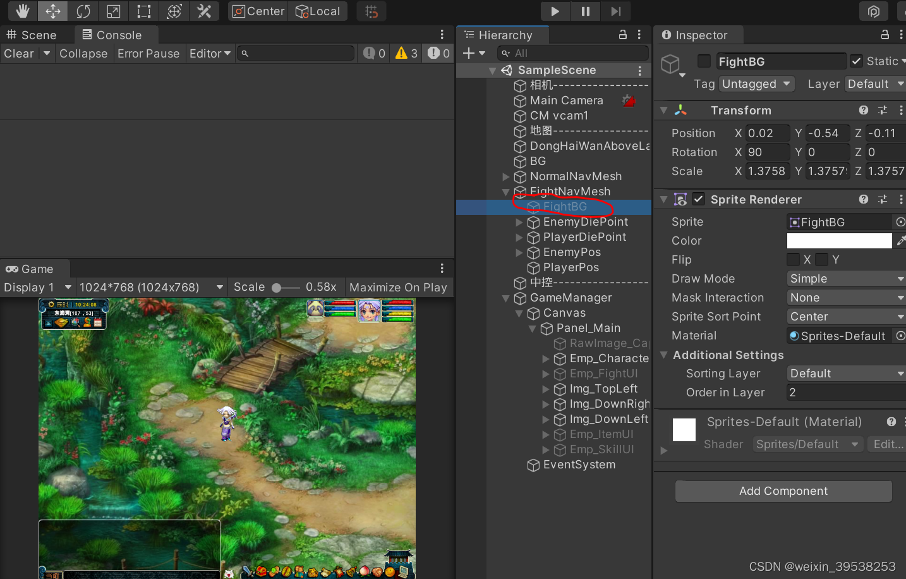Toggle Flip X checkbox
Image resolution: width=906 pixels, height=579 pixels.
pos(793,259)
